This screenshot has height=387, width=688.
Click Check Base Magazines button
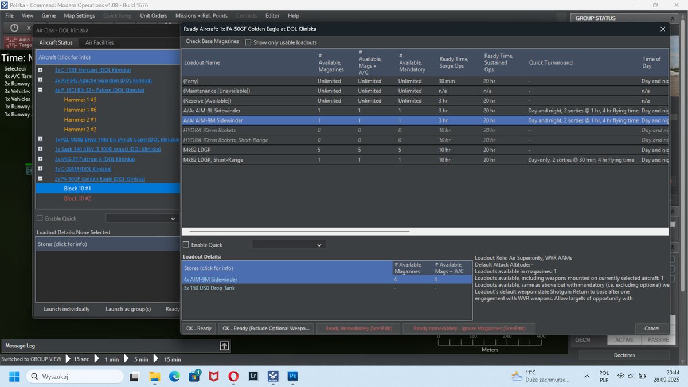coord(213,42)
